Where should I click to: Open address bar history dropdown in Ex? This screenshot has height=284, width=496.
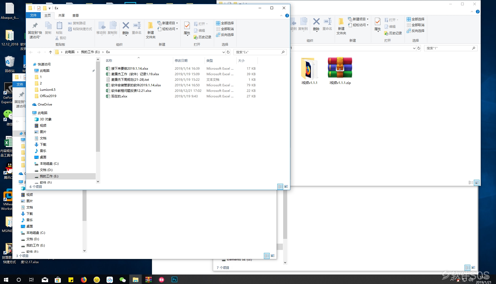pos(224,52)
